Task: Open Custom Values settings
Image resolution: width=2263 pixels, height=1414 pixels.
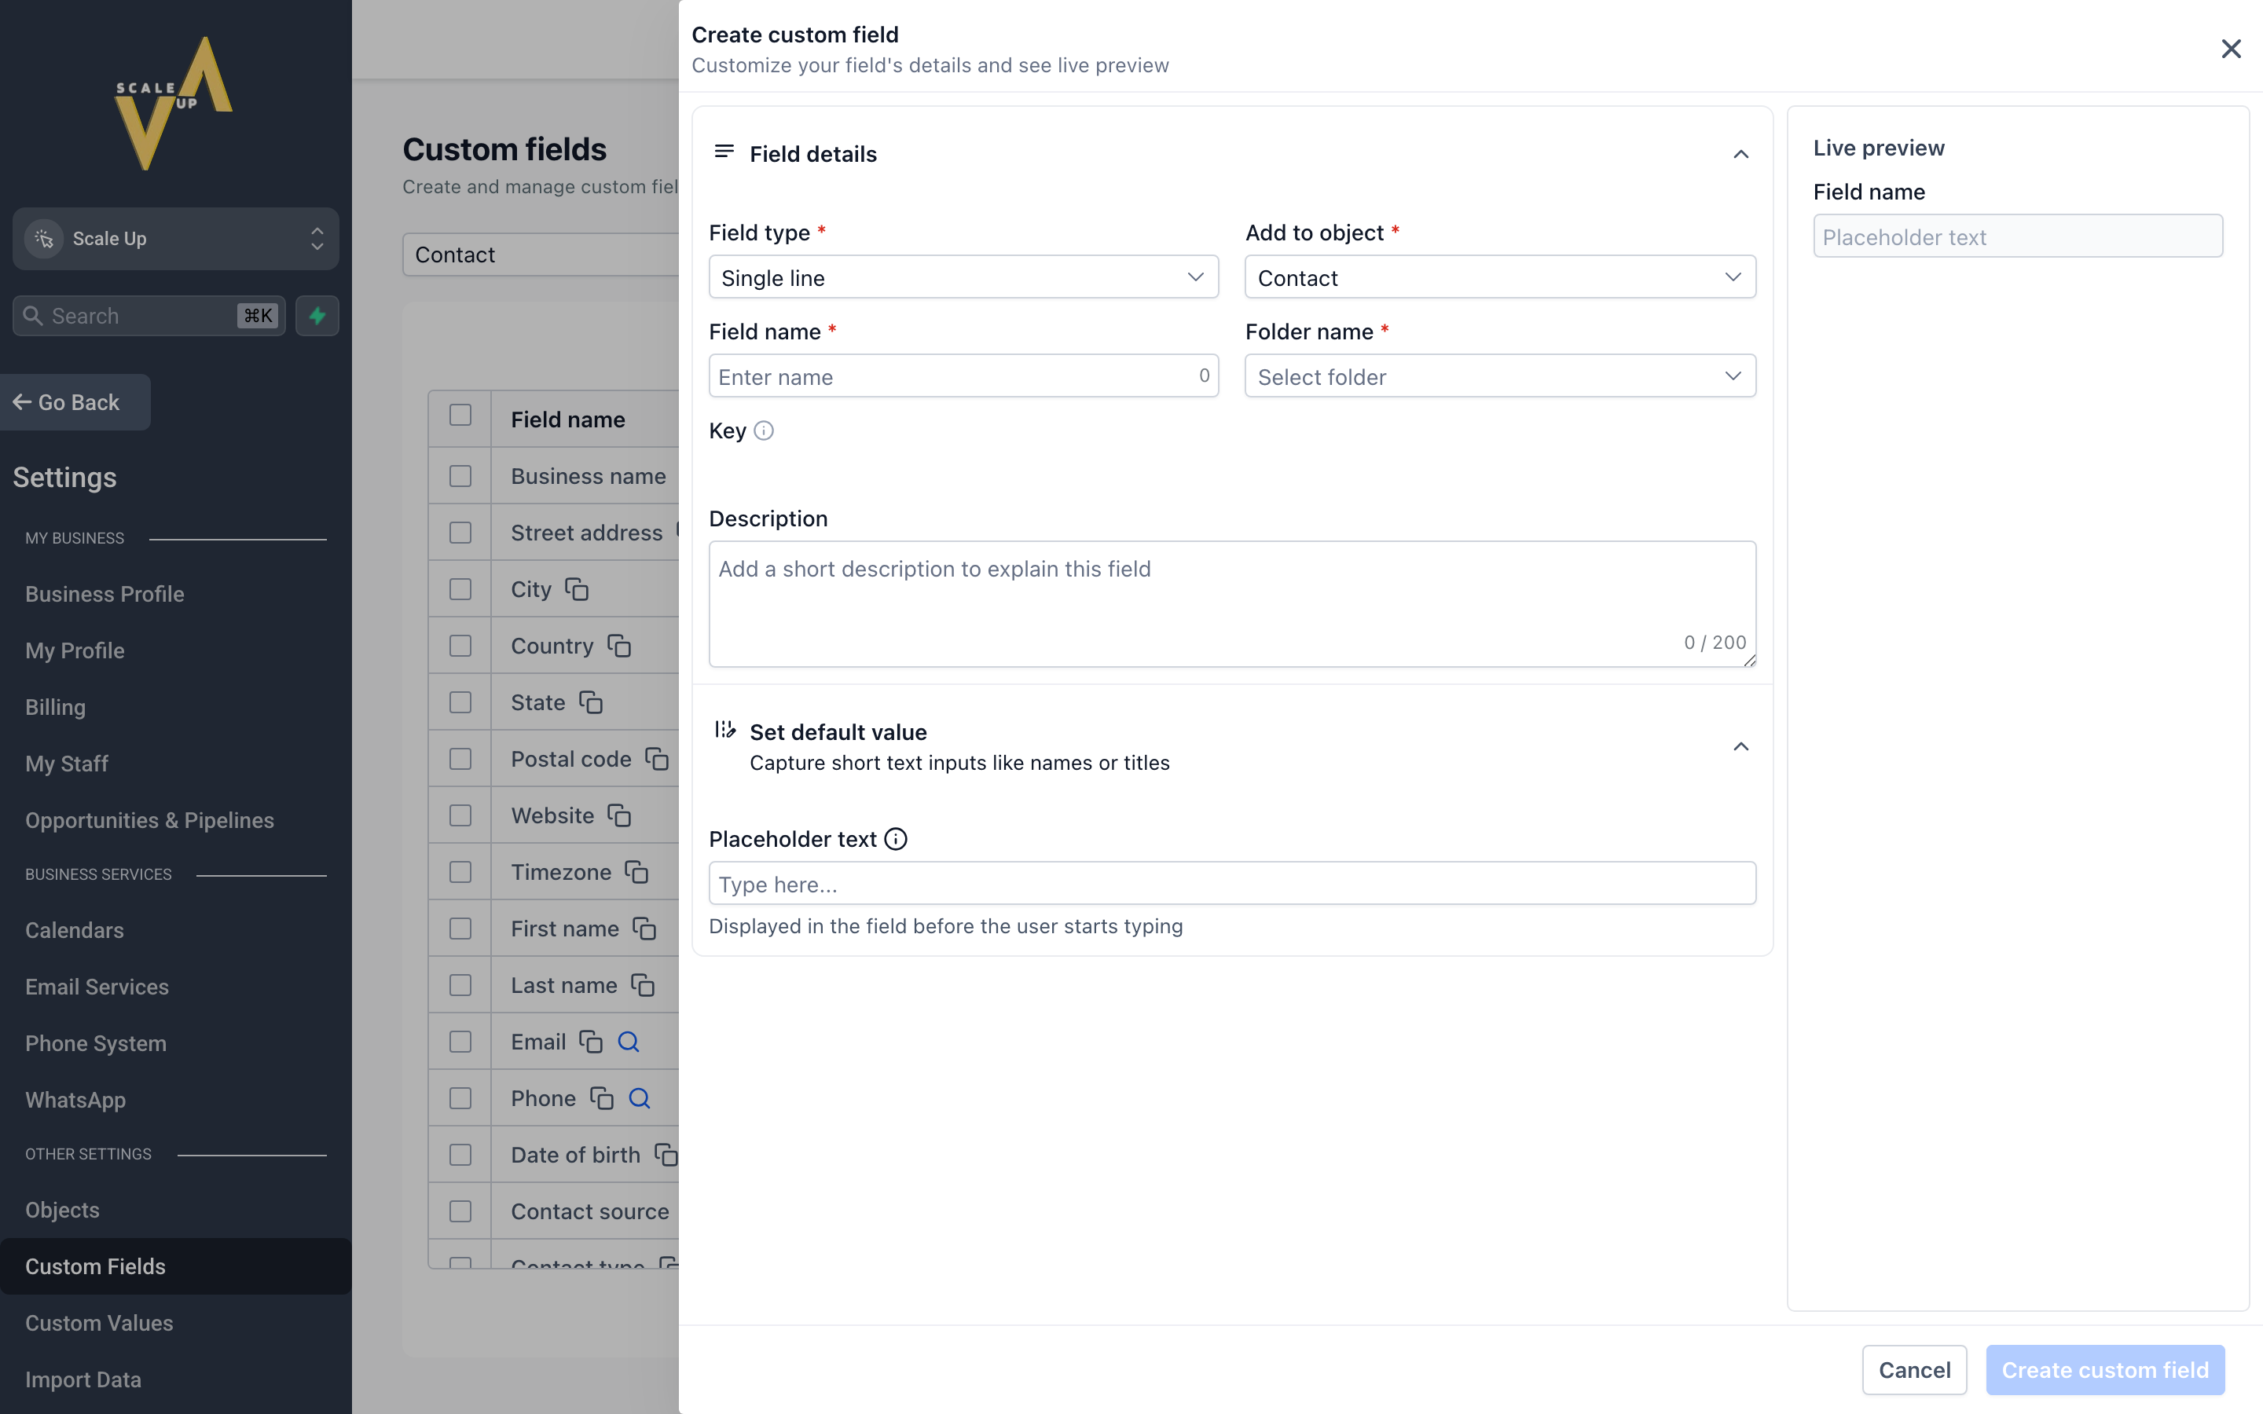Action: pos(99,1324)
